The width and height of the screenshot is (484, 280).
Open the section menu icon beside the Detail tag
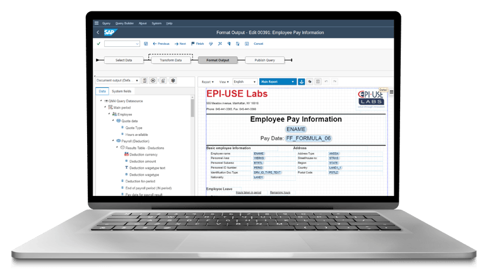tap(391, 92)
